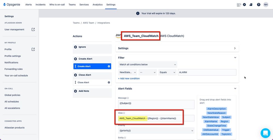This screenshot has height=140, width=273.
Task: Open All schedules in sidebar
Action: pos(12,102)
